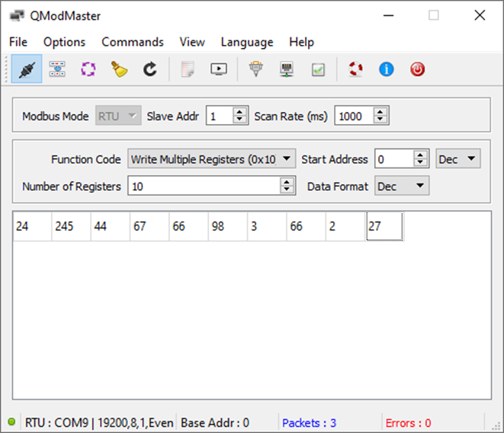This screenshot has width=504, height=433.
Task: Click the Modbus Mode label
Action: click(x=56, y=116)
